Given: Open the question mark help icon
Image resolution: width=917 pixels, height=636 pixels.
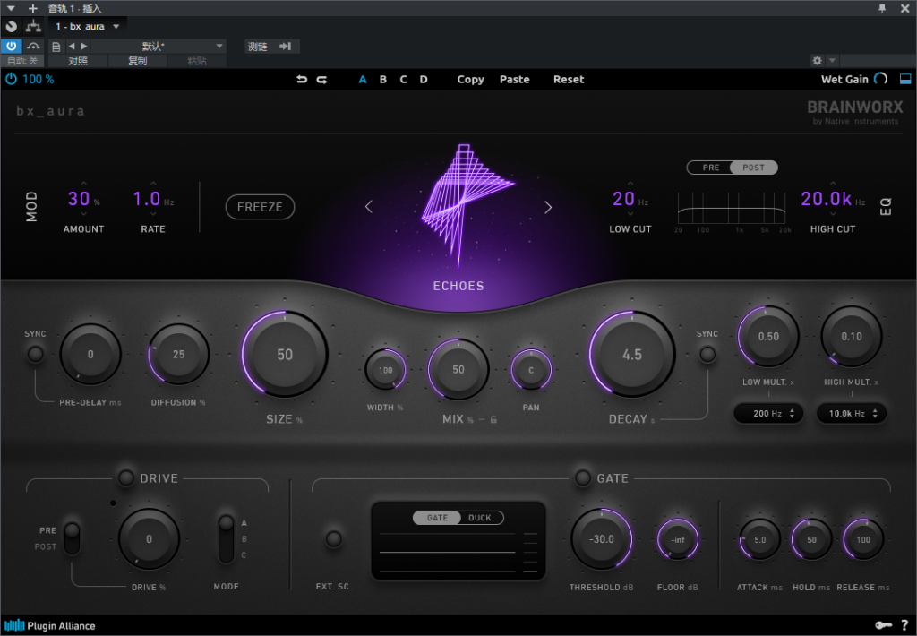Looking at the screenshot, I should (904, 625).
